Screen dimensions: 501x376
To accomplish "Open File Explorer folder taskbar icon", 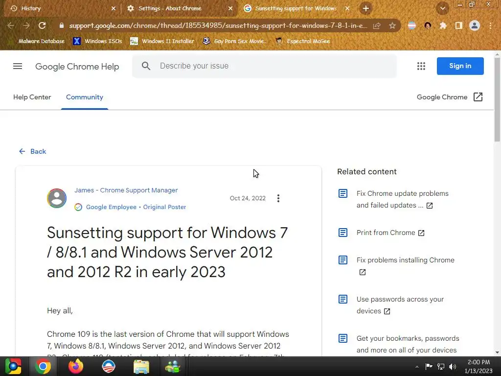I will point(141,366).
